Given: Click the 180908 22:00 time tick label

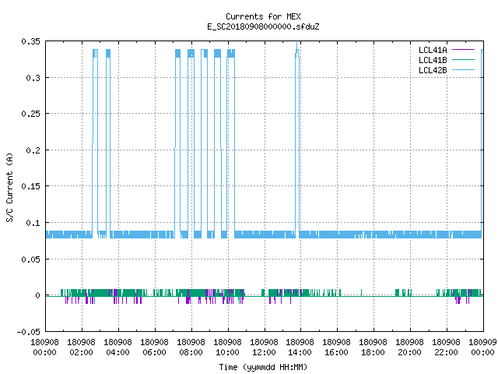Looking at the screenshot, I should tap(446, 348).
